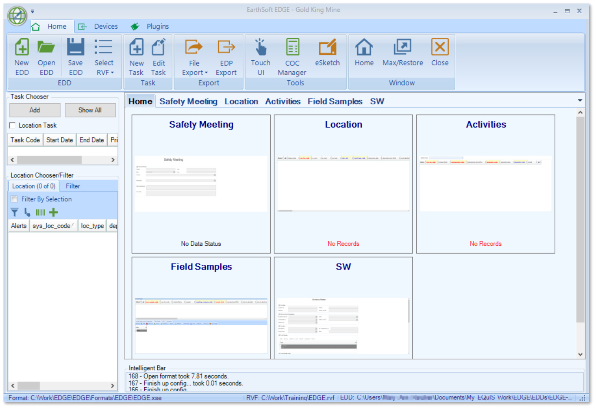596x409 pixels.
Task: Click the Ribbon Home tab house icon
Action: click(36, 27)
